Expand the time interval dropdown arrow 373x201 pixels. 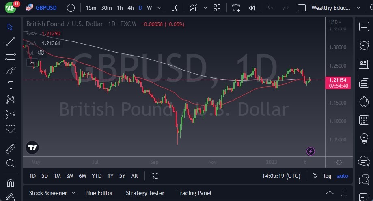159,8
